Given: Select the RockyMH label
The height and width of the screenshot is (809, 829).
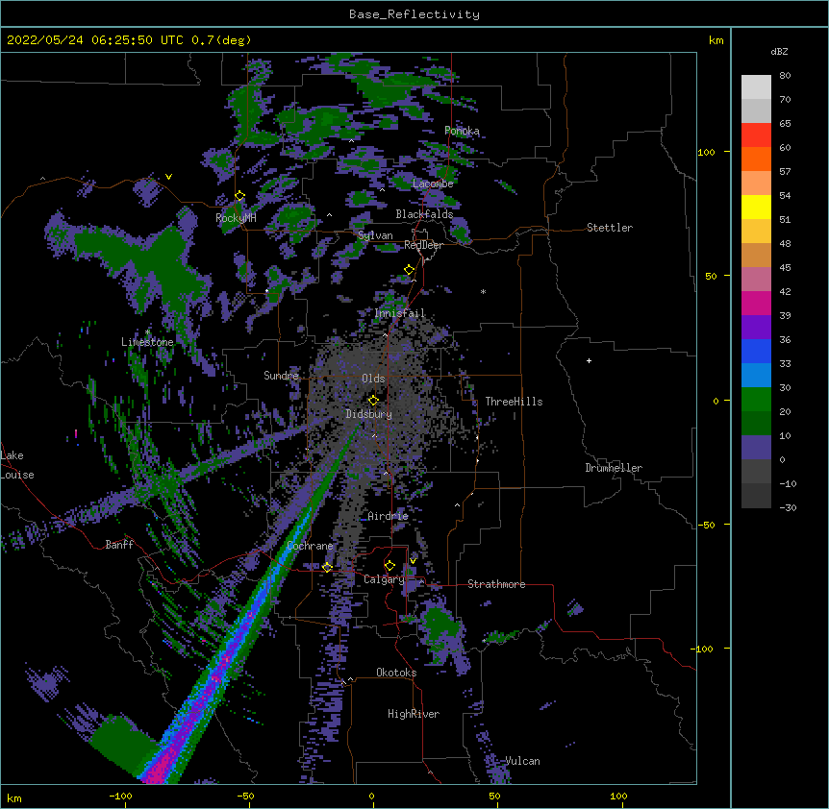Looking at the screenshot, I should 236,218.
